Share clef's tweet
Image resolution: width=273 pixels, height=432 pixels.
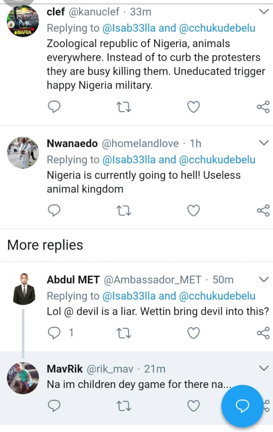point(263,107)
